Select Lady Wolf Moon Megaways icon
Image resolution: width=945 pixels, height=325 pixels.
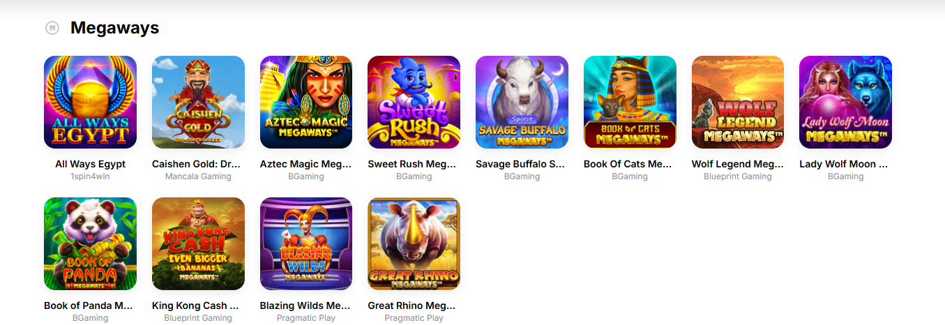[x=845, y=102]
